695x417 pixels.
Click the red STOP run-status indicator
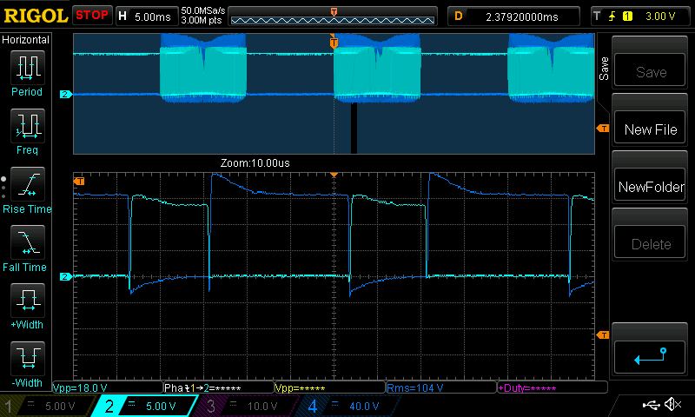click(x=92, y=16)
